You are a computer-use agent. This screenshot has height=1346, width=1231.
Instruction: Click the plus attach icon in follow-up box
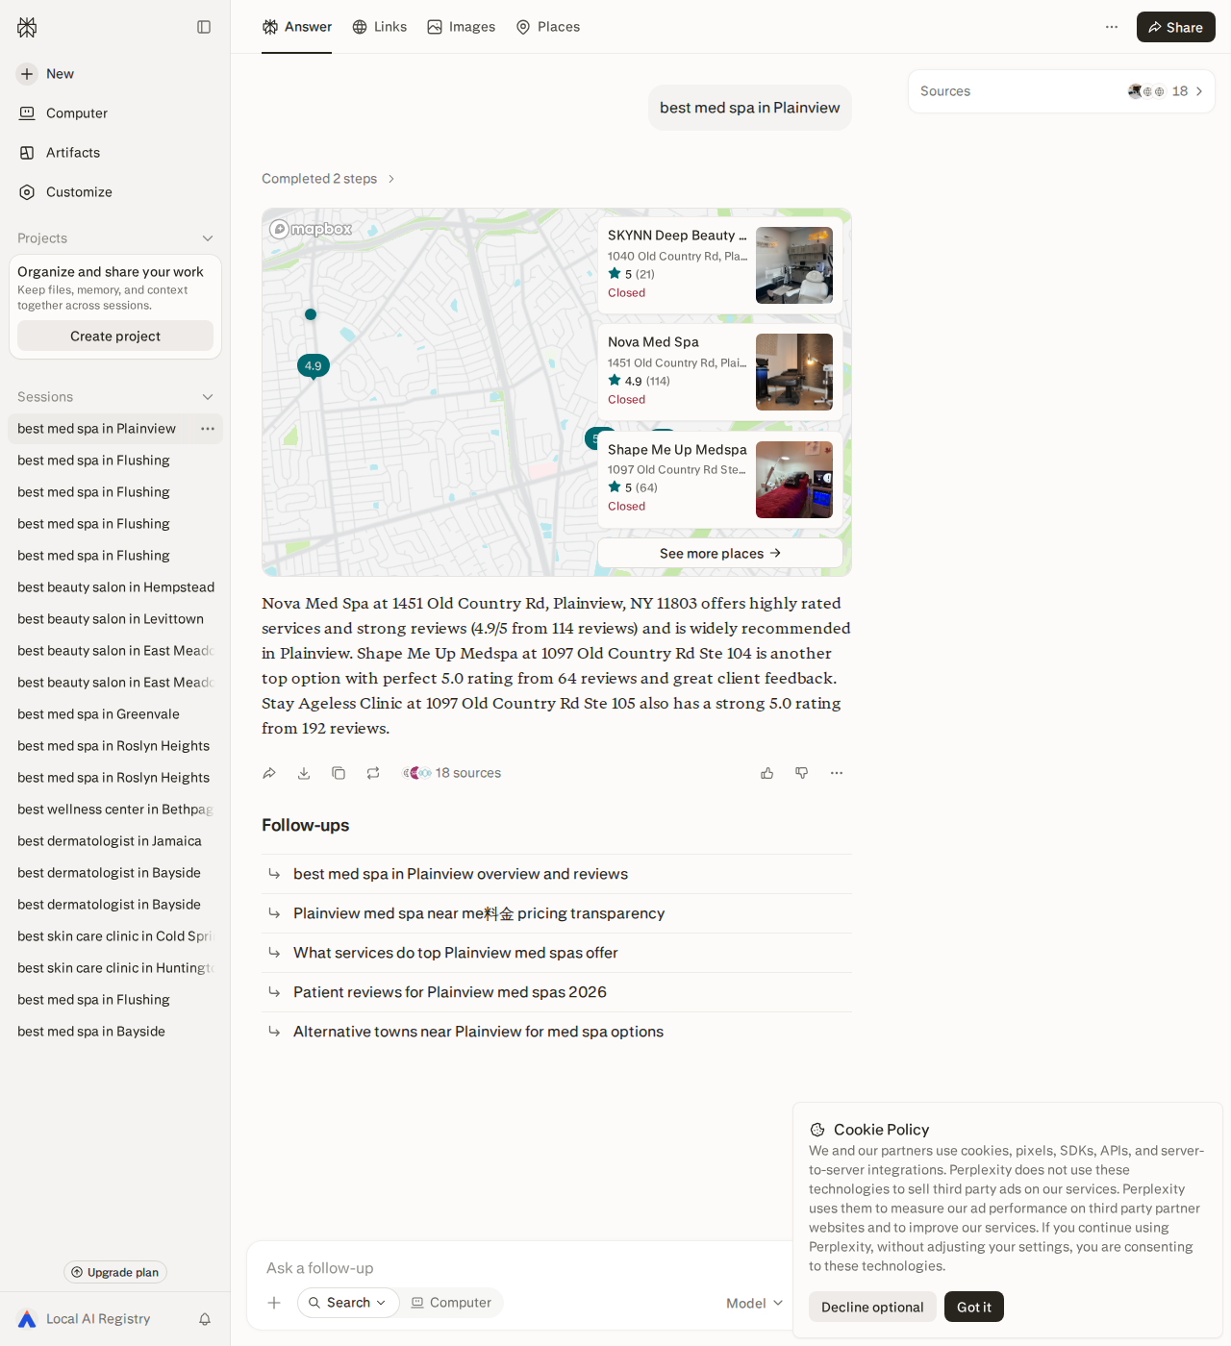[x=274, y=1303]
